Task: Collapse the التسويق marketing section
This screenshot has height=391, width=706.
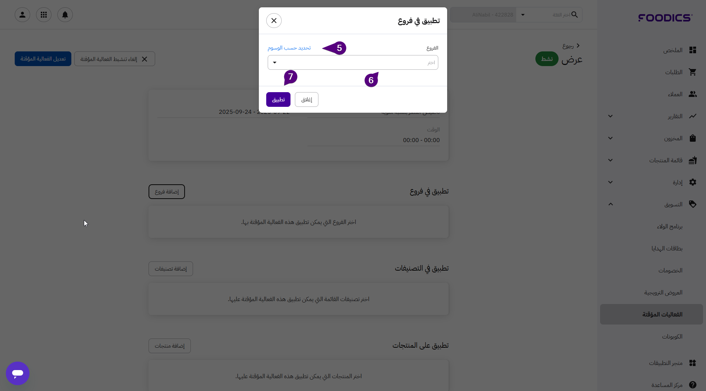Action: (x=610, y=204)
